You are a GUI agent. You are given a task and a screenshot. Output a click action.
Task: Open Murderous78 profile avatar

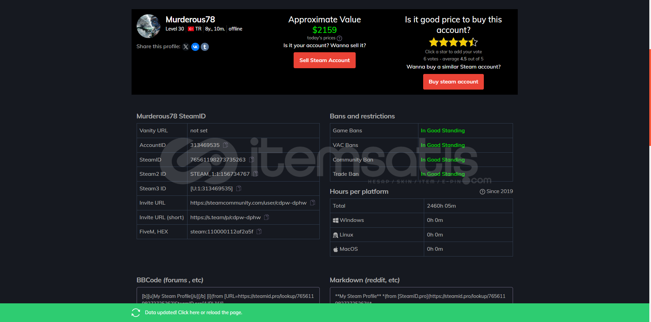point(149,26)
